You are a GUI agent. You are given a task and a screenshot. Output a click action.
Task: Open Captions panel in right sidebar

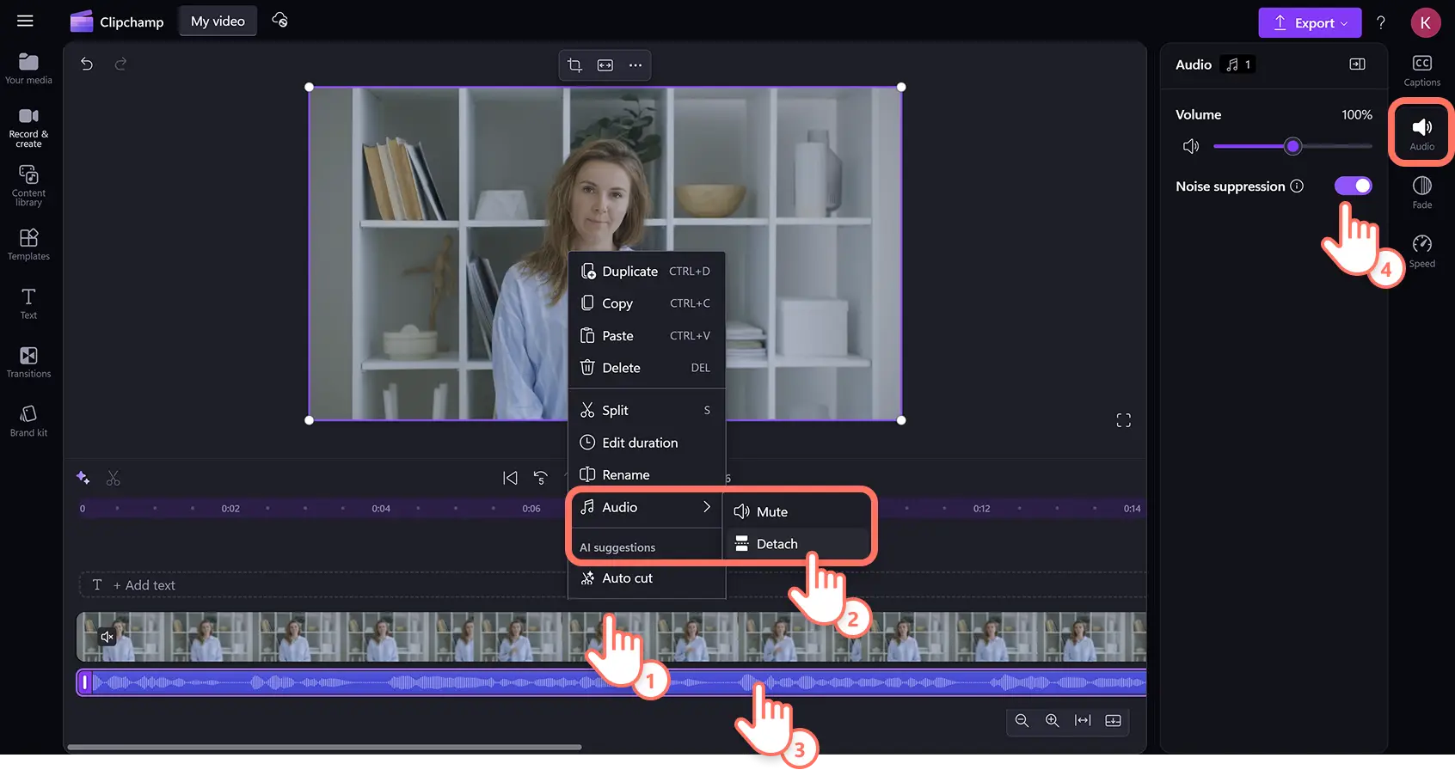[1422, 70]
